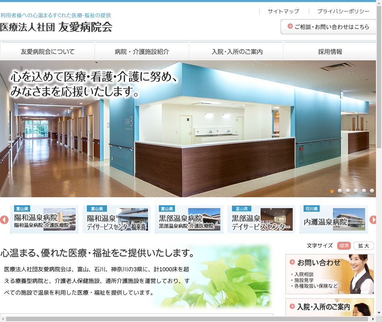Open 病院・介護施設紹介 menu
Screen dimensions: 382x322
point(142,52)
